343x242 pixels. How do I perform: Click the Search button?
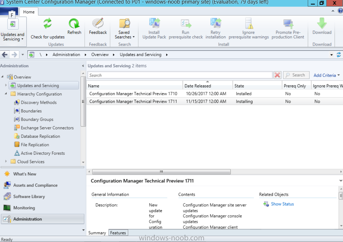(x=296, y=75)
